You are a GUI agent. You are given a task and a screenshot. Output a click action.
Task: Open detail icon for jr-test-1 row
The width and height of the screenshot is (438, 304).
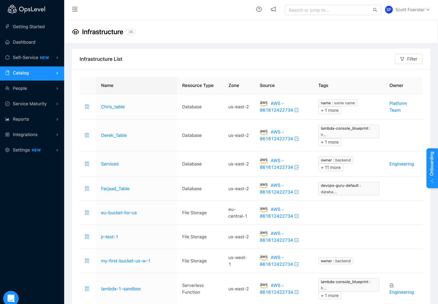[x=87, y=237]
